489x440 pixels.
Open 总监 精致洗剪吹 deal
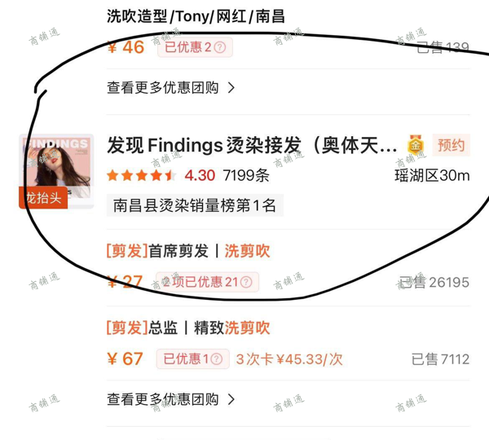[x=188, y=328]
